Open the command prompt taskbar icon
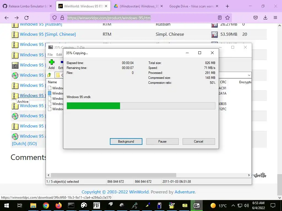Viewport: 282px width, 211px height. (x=71, y=206)
